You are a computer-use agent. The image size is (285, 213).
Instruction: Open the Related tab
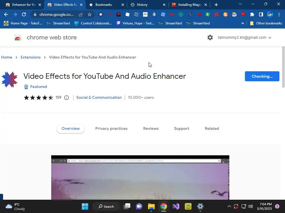point(212,129)
